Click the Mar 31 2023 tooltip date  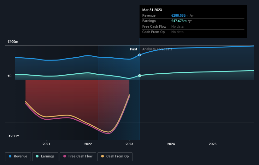(x=152, y=10)
